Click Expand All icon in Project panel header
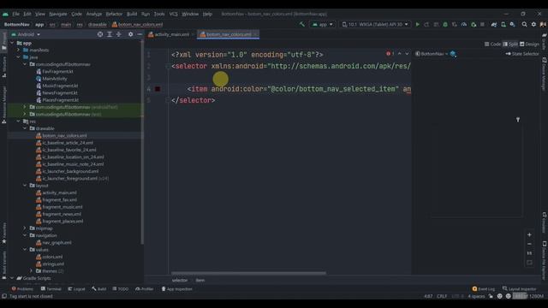The image size is (548, 308). point(110,34)
